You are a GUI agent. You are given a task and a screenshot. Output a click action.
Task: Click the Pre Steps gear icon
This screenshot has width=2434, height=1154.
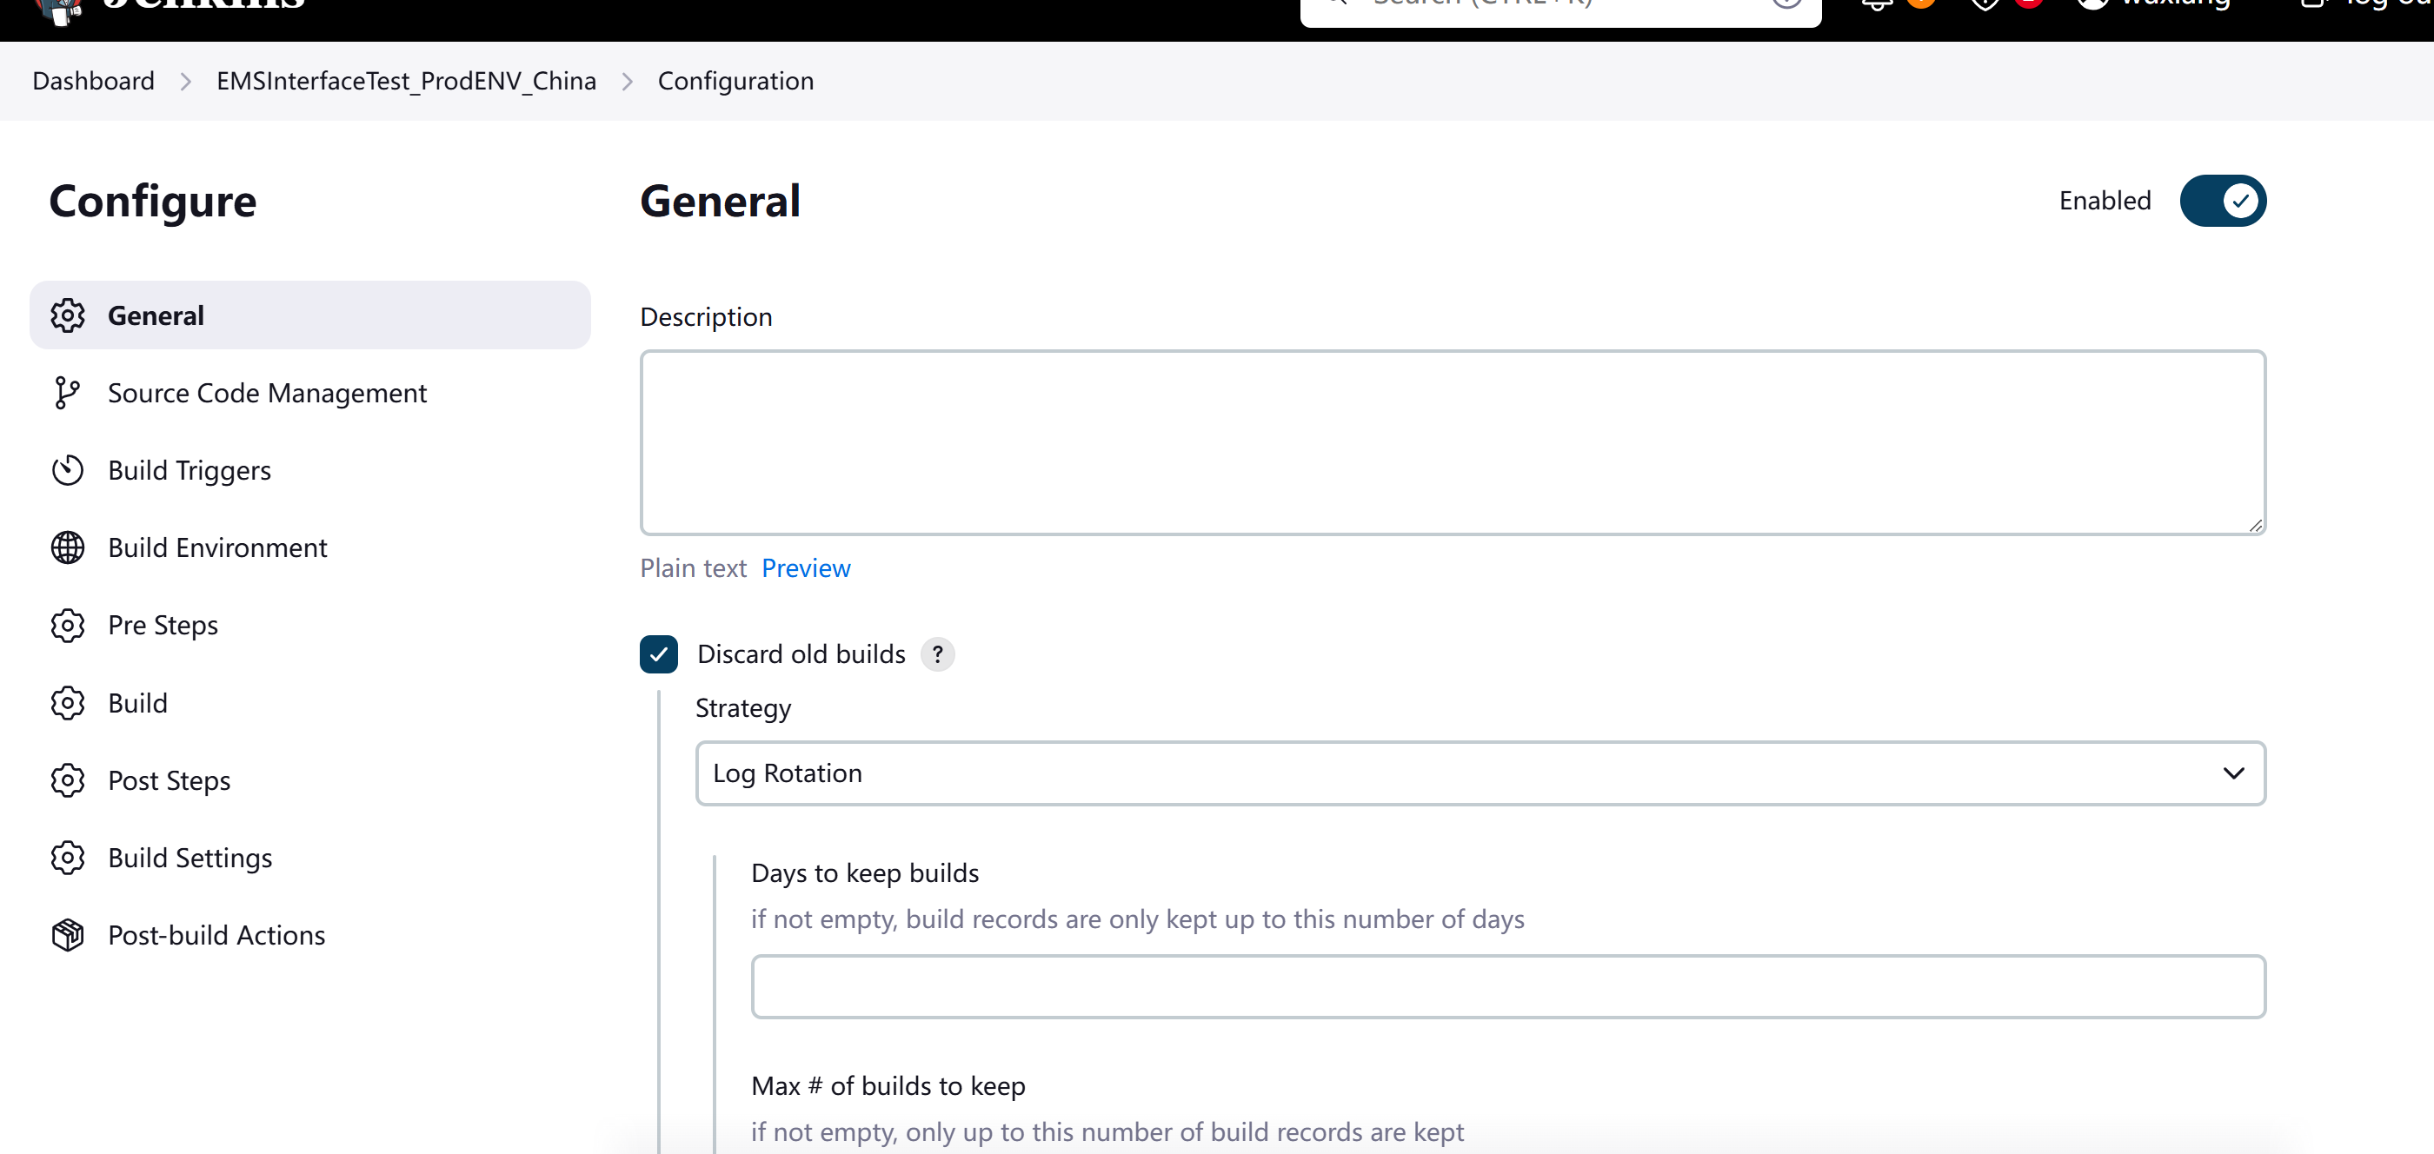point(68,625)
